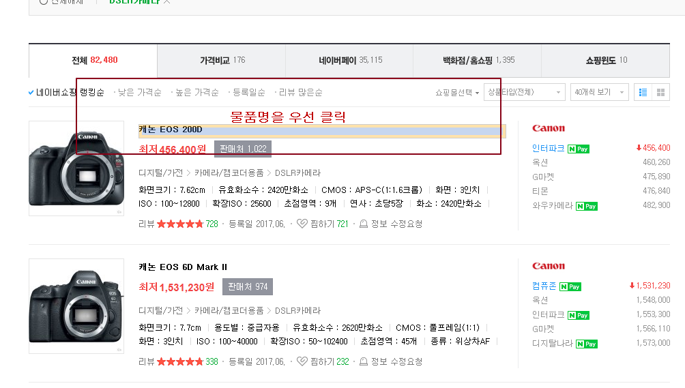Click 디지털/가전 breadcrumb in EOS 200D row
This screenshot has height=388, width=685.
click(x=161, y=173)
